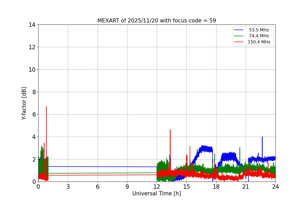The height and width of the screenshot is (204, 306).
Task: Click the x-axis tick label '9'
Action: coord(127,187)
